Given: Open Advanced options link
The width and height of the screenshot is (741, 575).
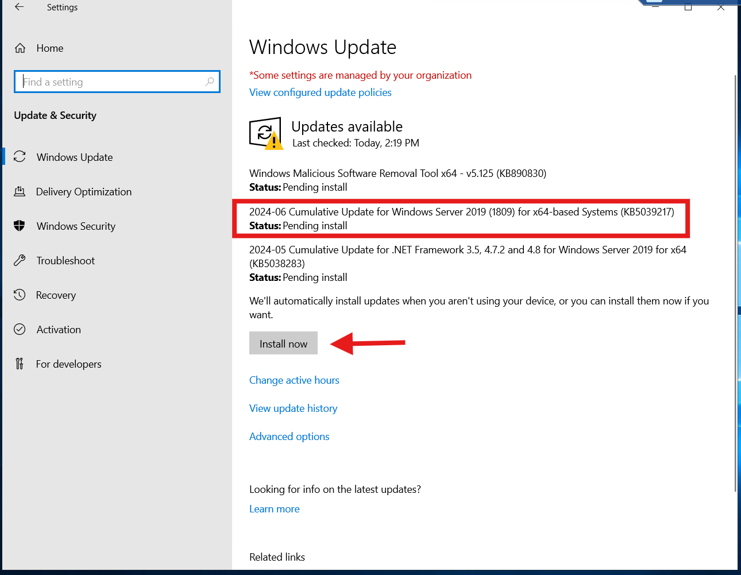Looking at the screenshot, I should (289, 437).
